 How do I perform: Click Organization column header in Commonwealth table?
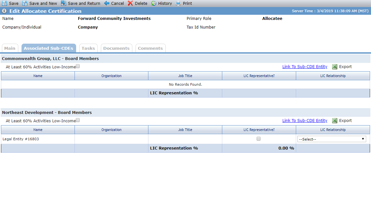point(111,76)
